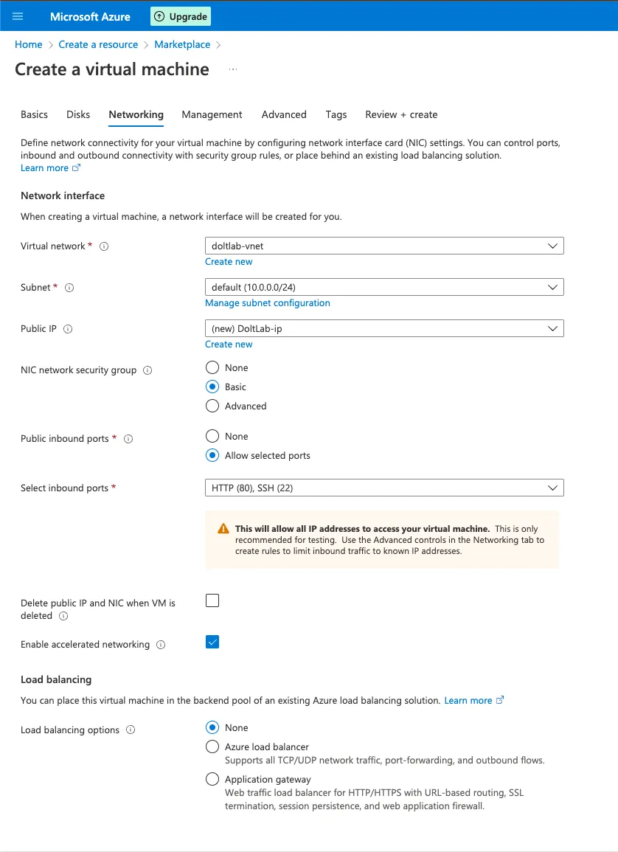Uncheck Enable accelerated networking

(x=212, y=642)
